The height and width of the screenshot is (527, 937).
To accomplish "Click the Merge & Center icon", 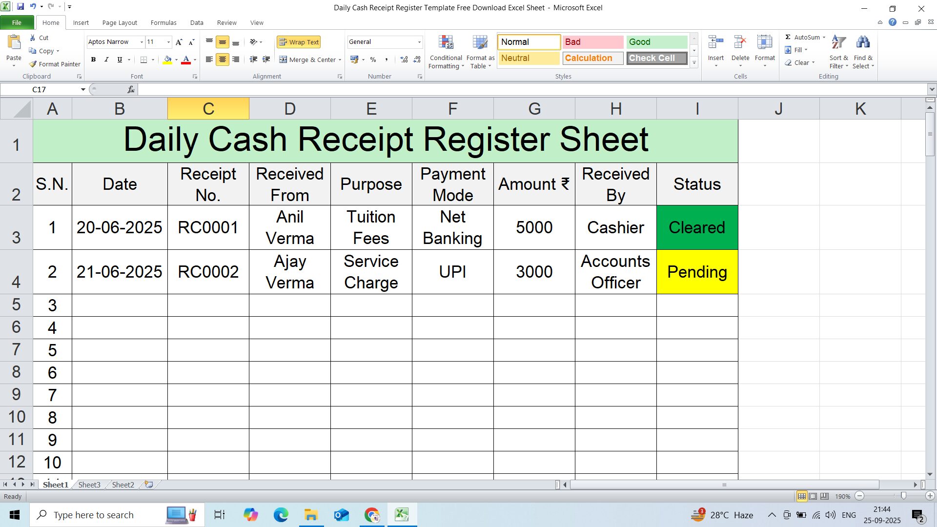I will point(284,60).
